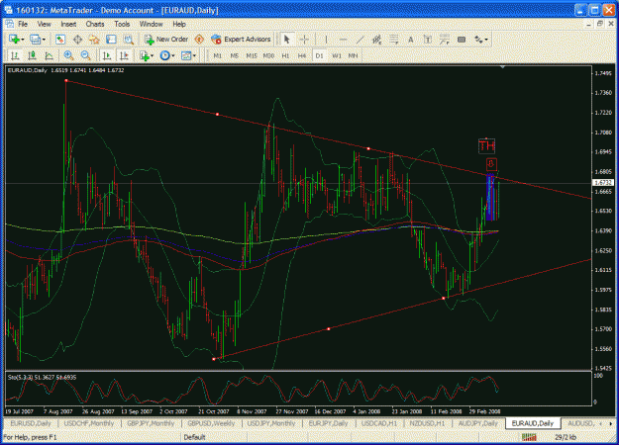Open the View menu
This screenshot has height=445, width=619.
click(x=45, y=24)
